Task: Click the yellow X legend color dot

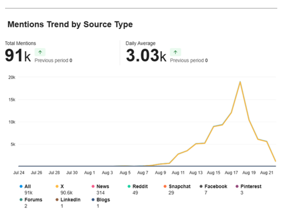Action: pos(57,186)
